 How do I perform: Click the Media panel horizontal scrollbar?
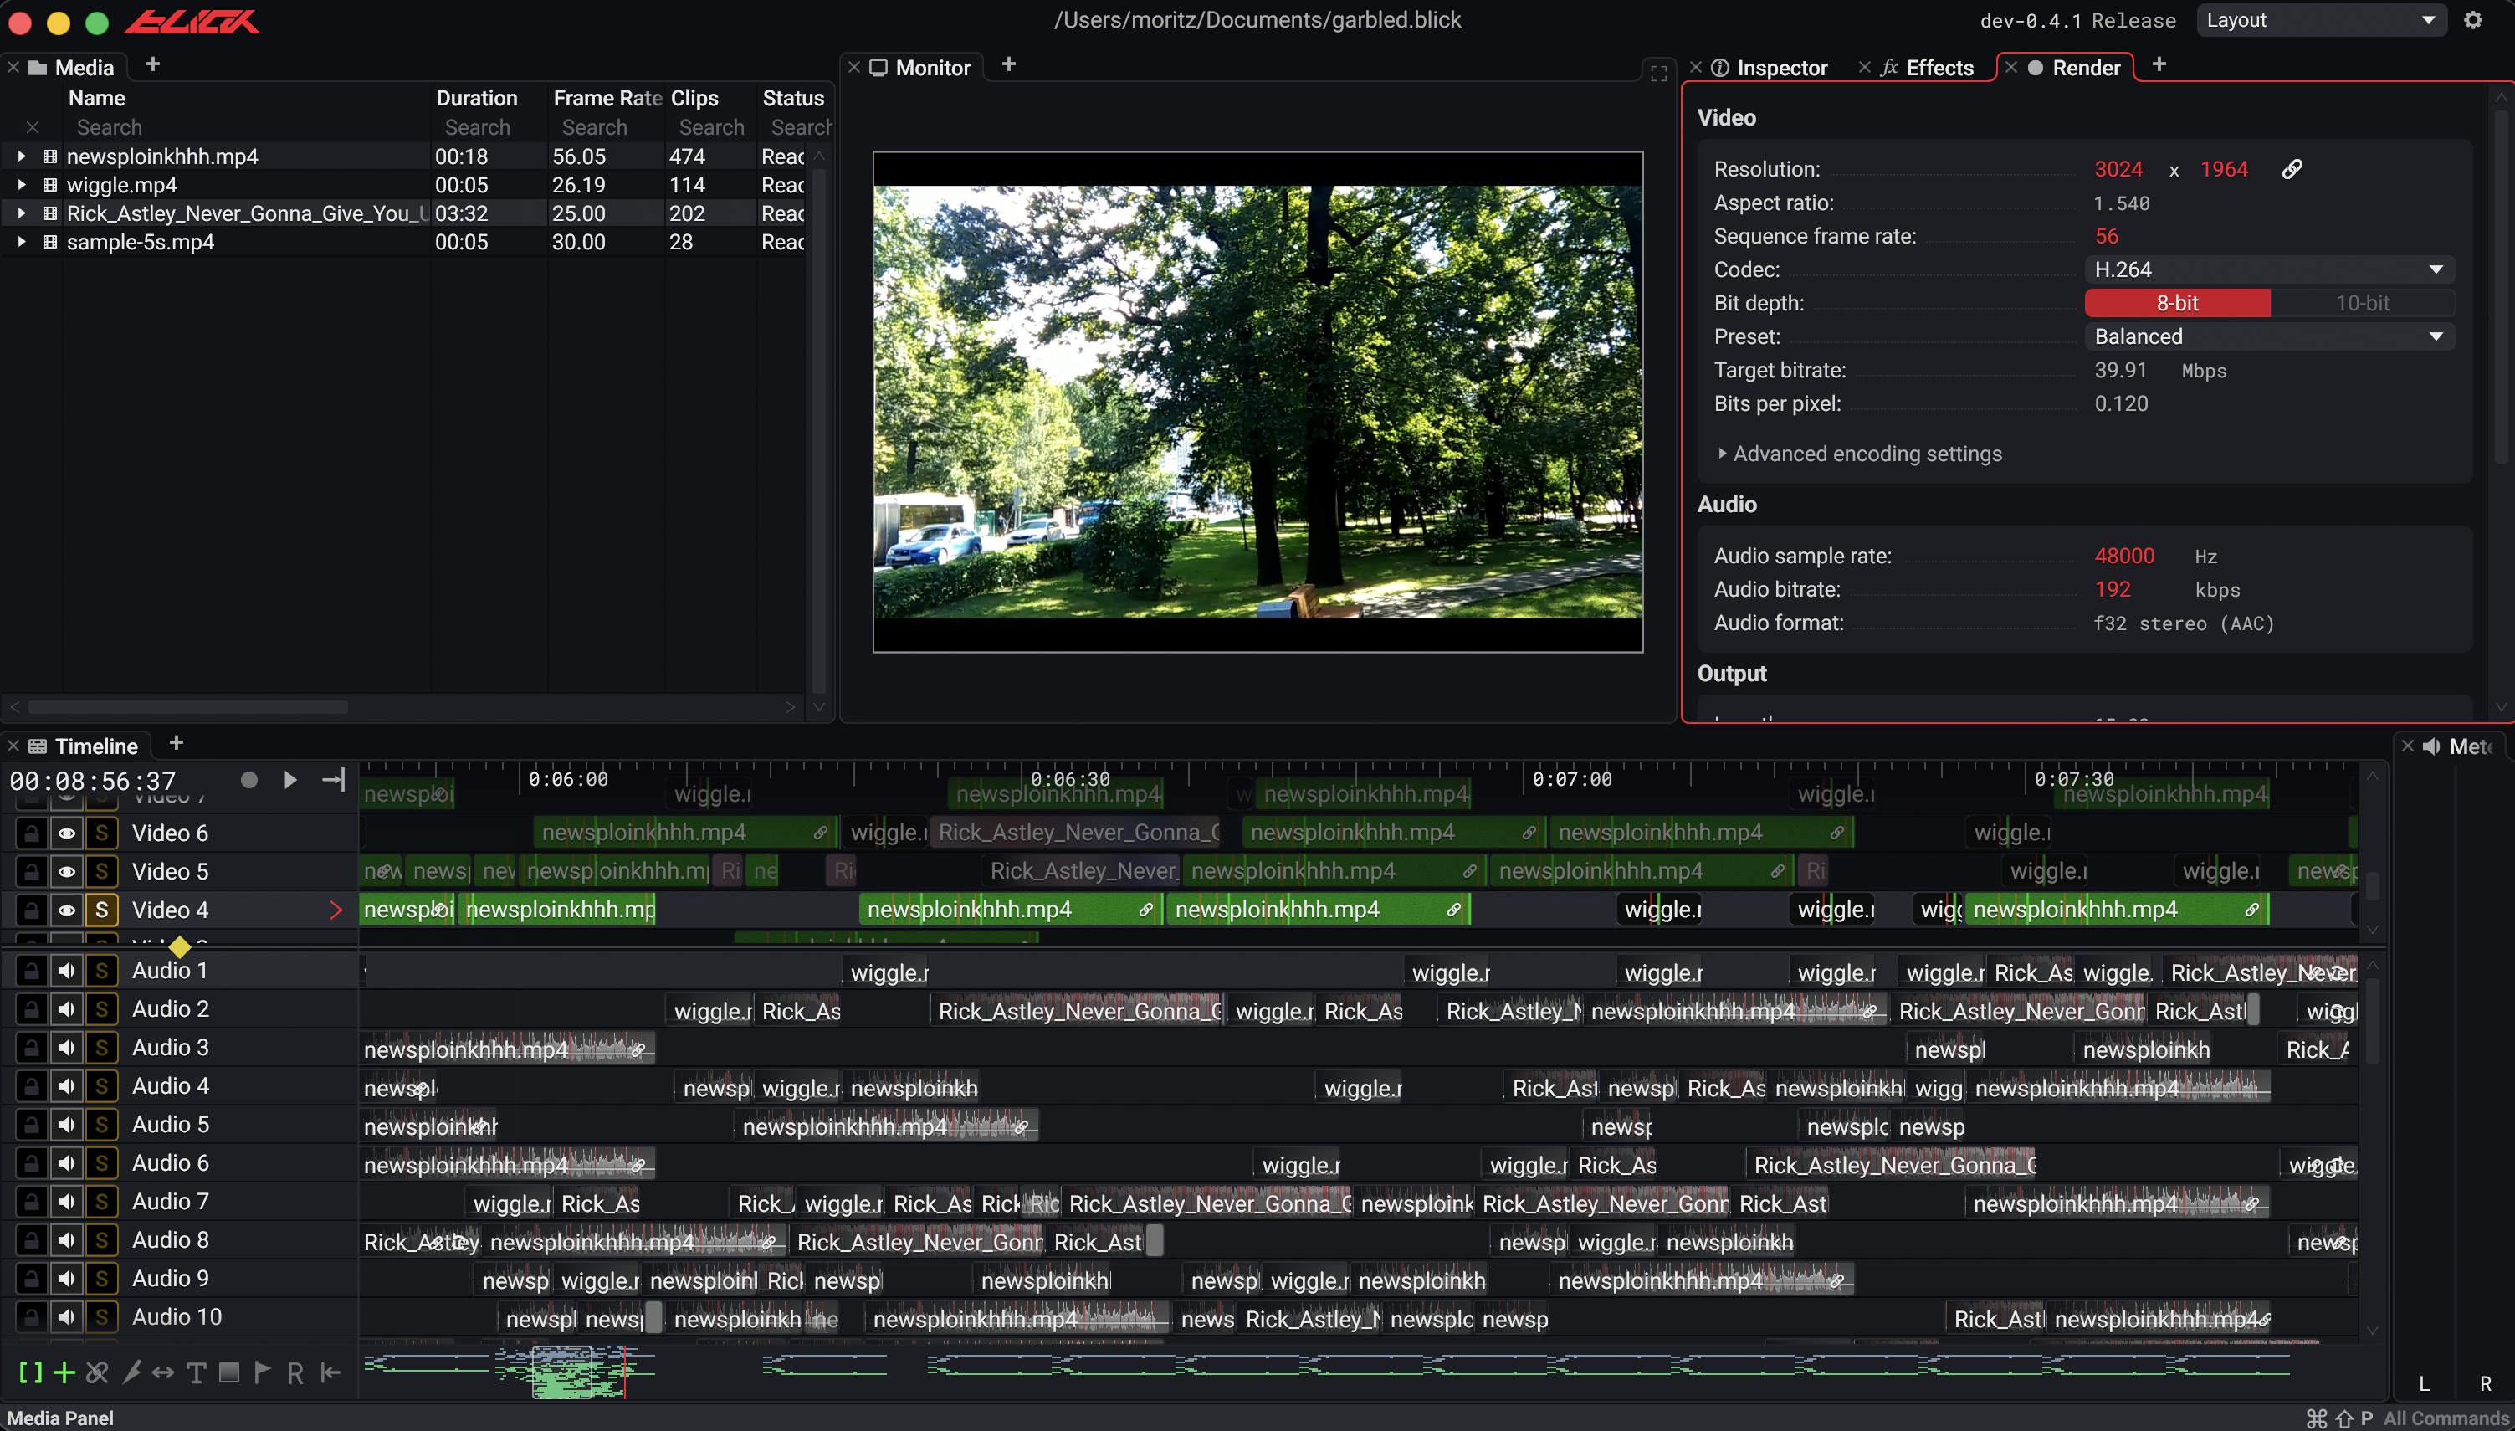187,708
